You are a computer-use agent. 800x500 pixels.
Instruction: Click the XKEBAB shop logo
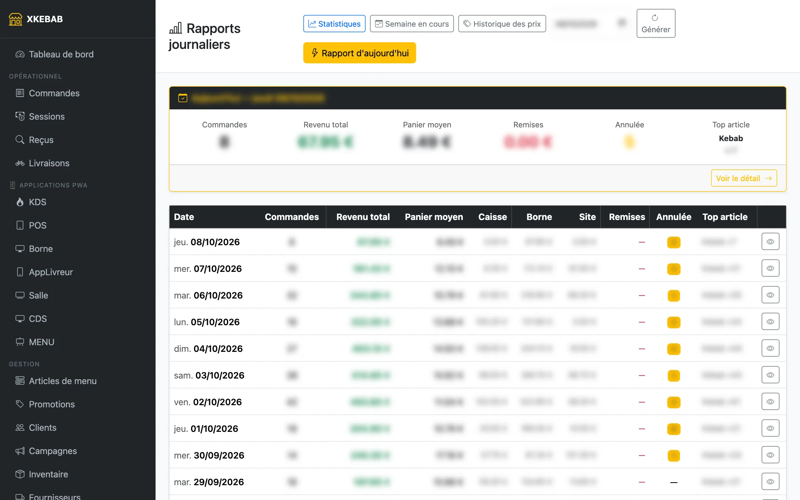16,19
